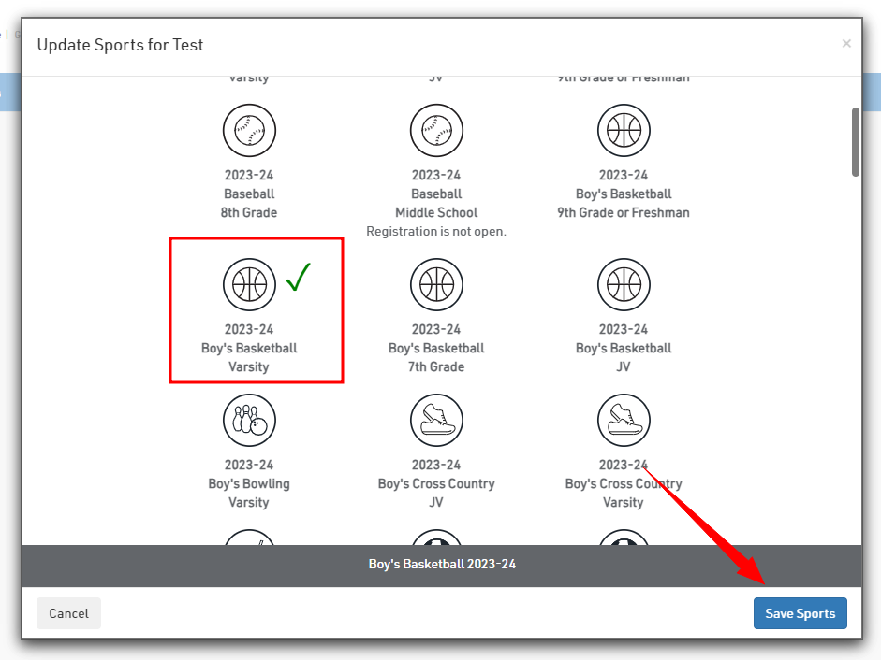Select the Boy's Bowling Varsity icon
881x660 pixels.
249,420
